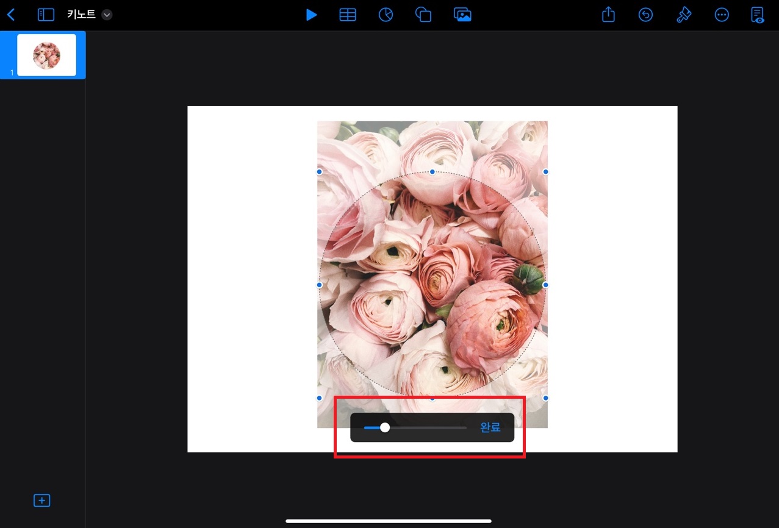
Task: Click the middle-left mask handle
Action: (319, 285)
